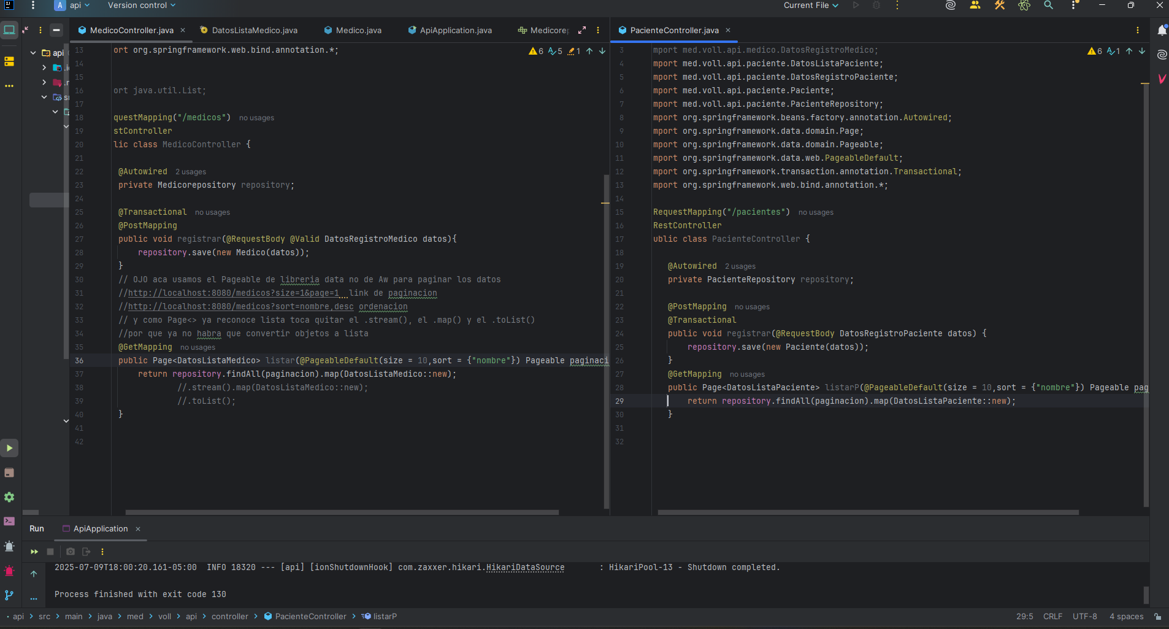Show more tool windows in left sidebar
Image resolution: width=1169 pixels, height=629 pixels.
tap(9, 86)
